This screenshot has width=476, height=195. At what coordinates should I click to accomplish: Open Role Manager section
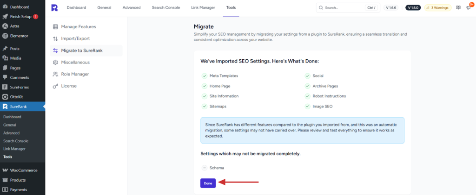point(86,74)
